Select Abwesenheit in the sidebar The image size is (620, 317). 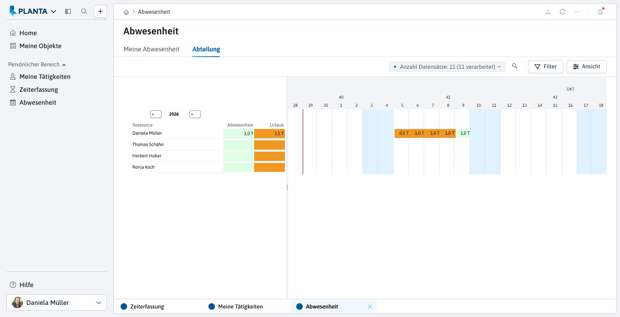tap(33, 103)
